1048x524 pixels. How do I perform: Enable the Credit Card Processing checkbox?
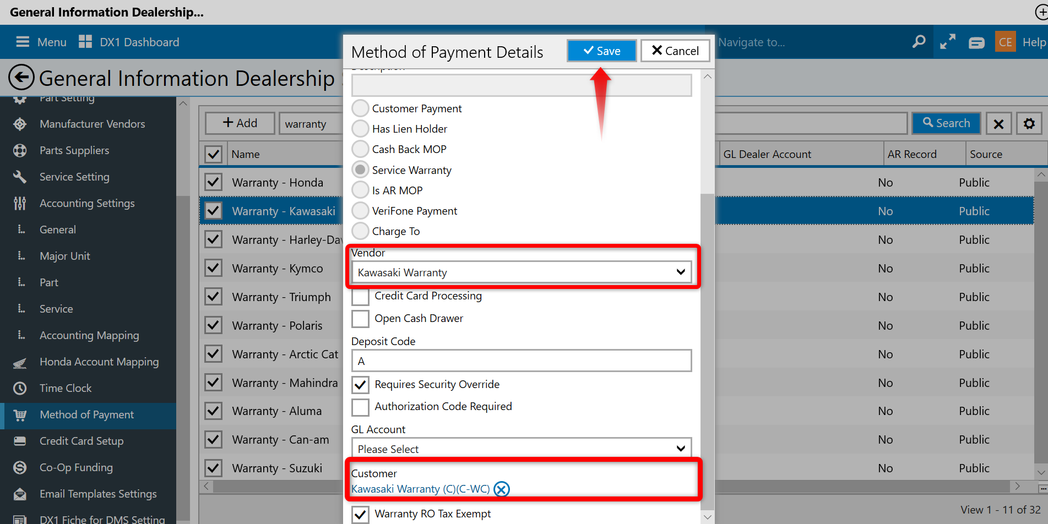pyautogui.click(x=360, y=296)
